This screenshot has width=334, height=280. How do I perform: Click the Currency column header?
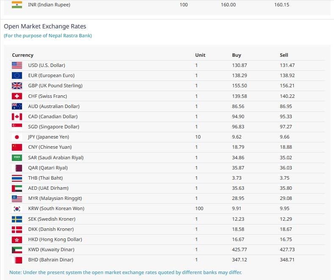(22, 55)
